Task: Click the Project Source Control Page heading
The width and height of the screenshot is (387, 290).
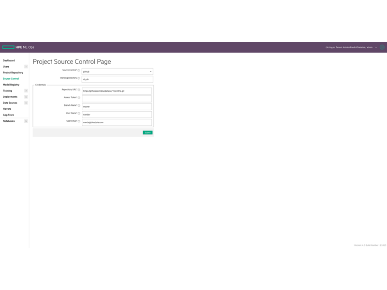Action: pos(72,62)
